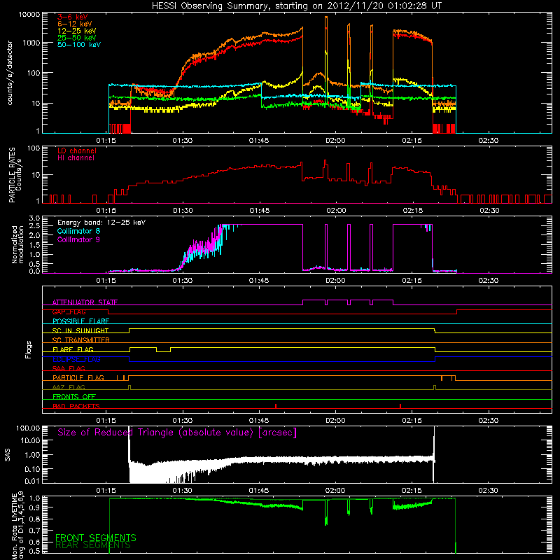Click the HESSI Observing Summary title
The image size is (560, 560).
(296, 6)
